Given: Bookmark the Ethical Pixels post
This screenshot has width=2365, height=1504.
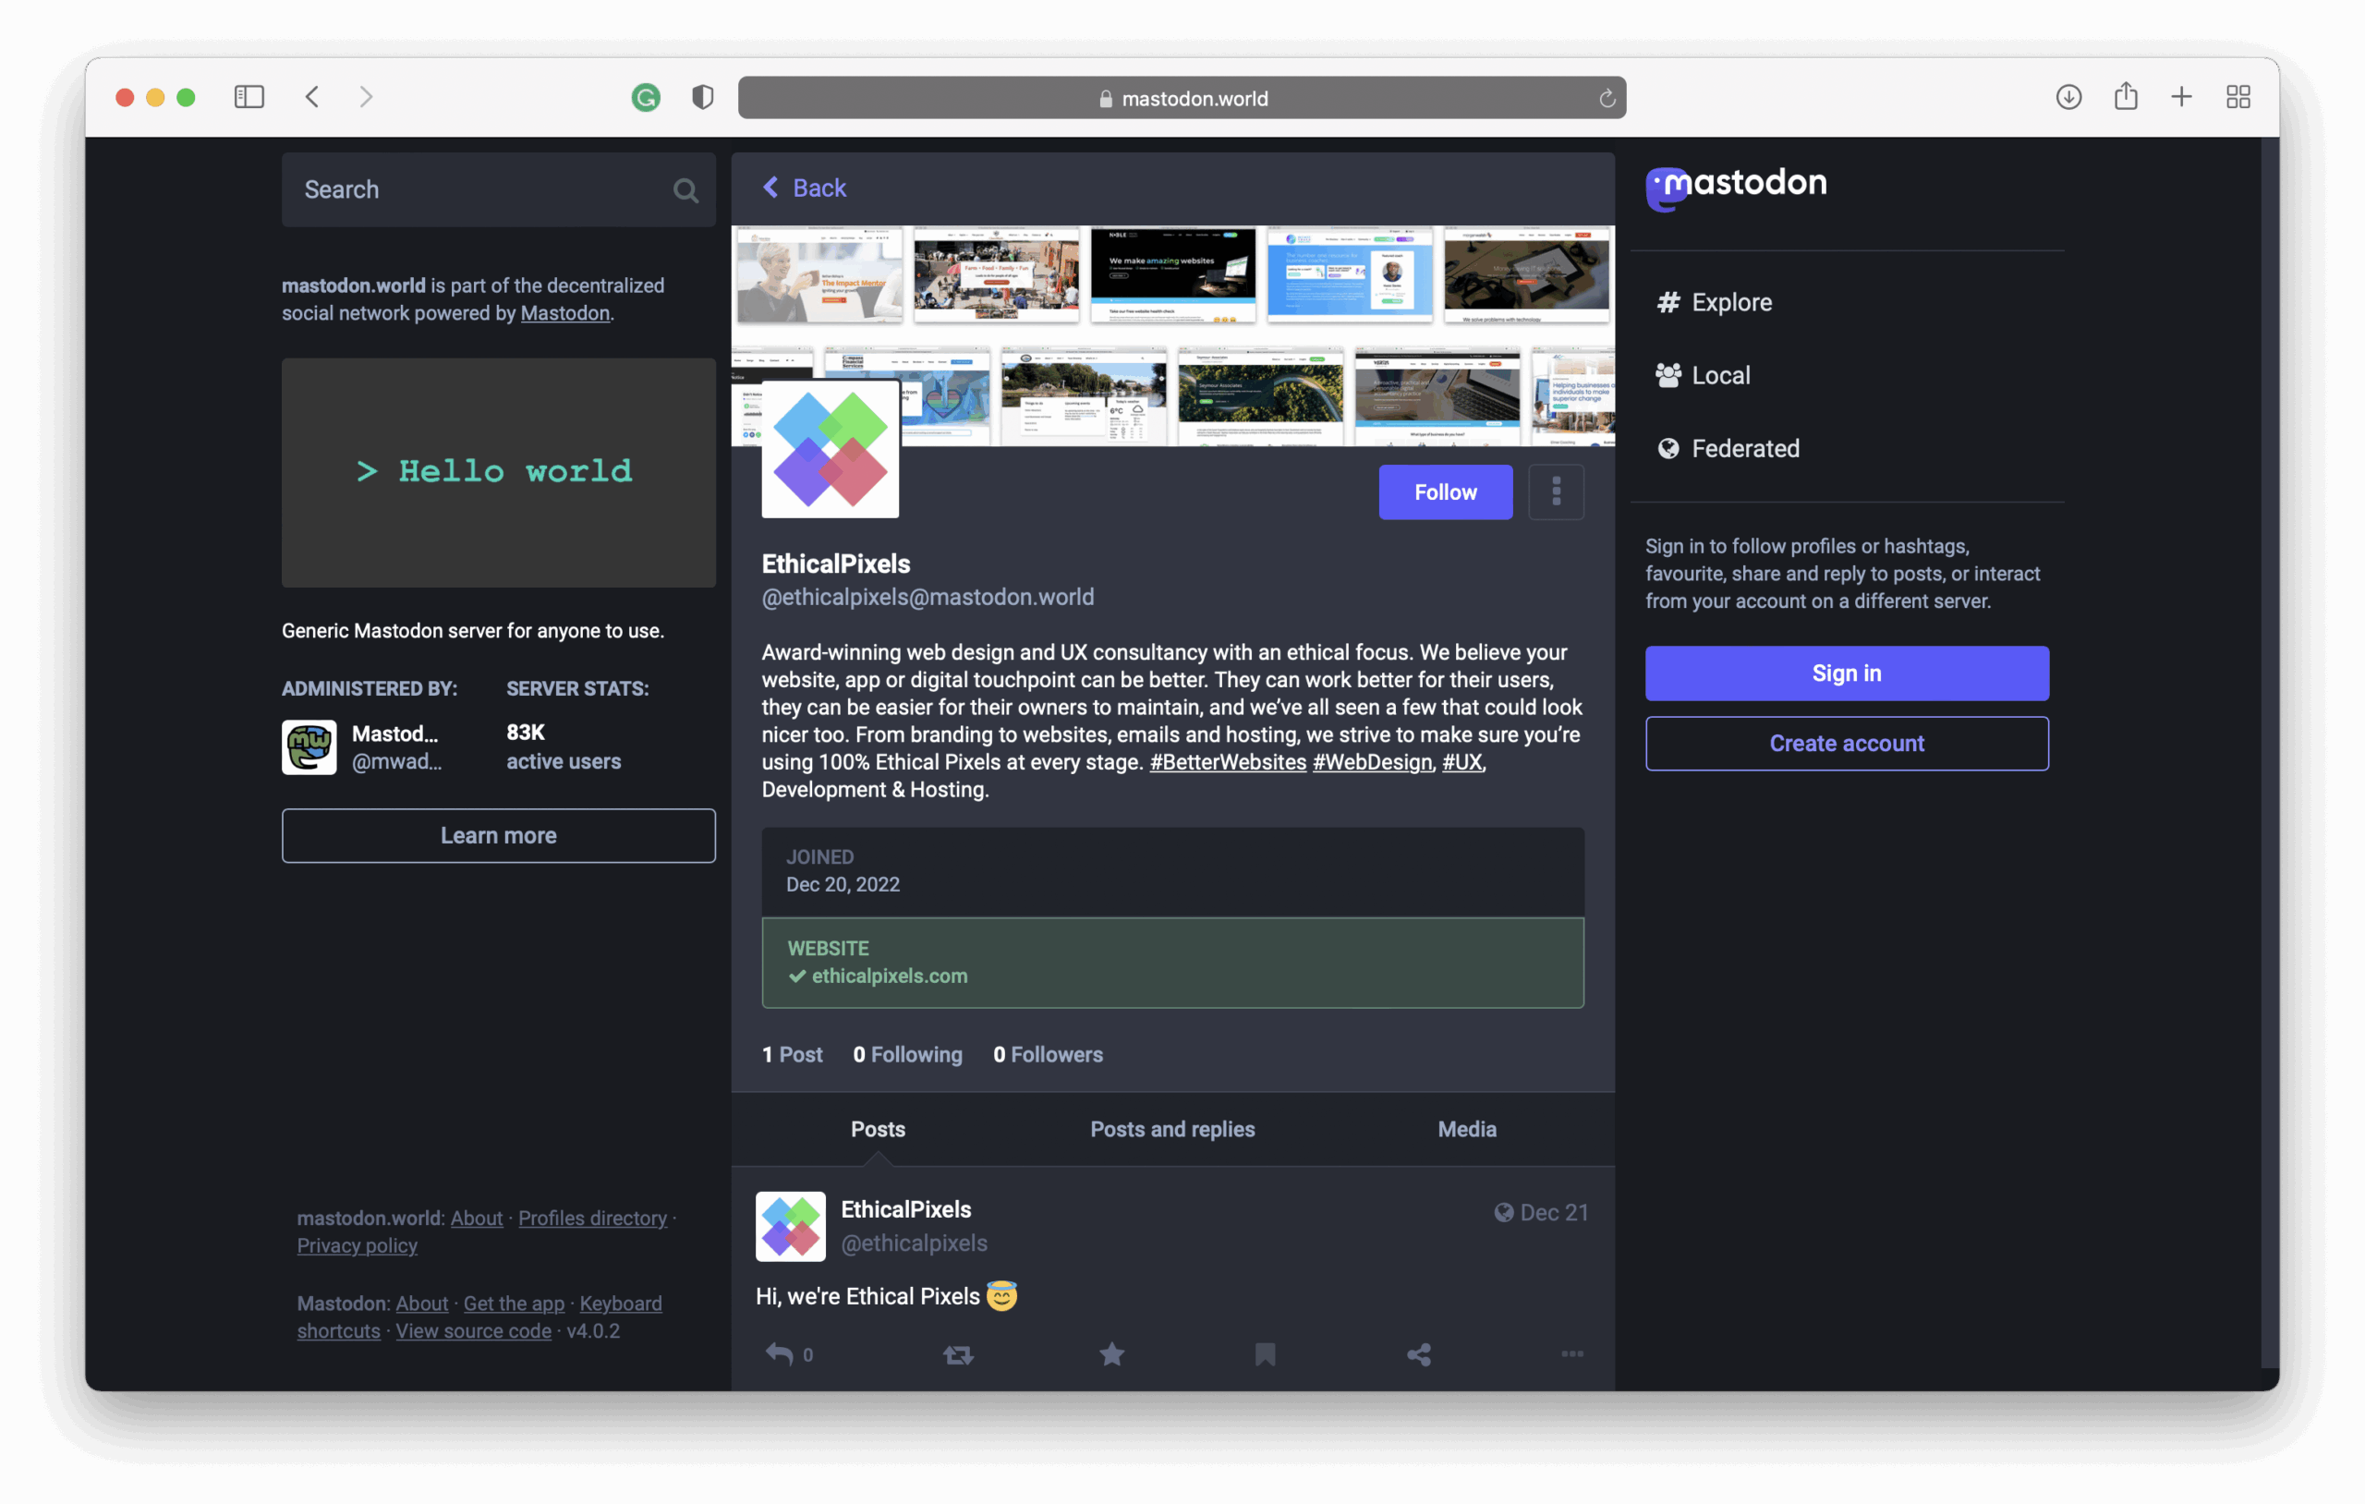Looking at the screenshot, I should 1265,1353.
